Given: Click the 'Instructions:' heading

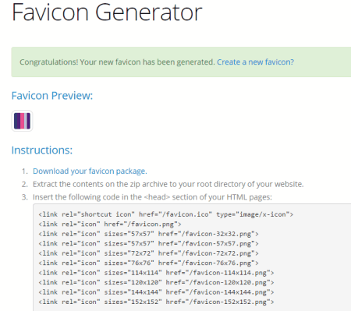Looking at the screenshot, I should coord(42,150).
